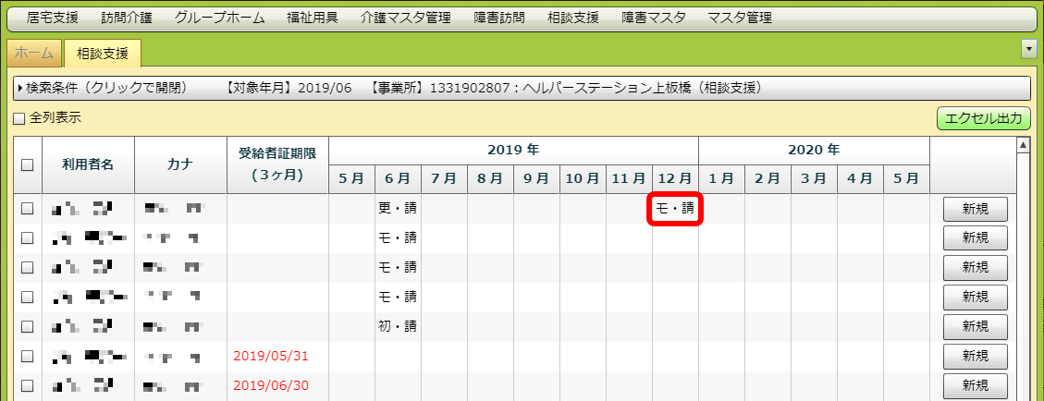The image size is (1044, 401).
Task: Open the 介護マスタ管理 menu
Action: tap(406, 18)
